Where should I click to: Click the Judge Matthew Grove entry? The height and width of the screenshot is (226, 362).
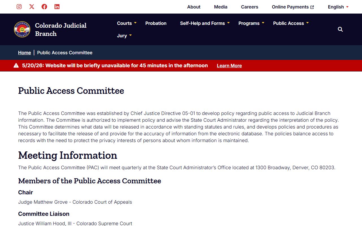[x=75, y=202]
